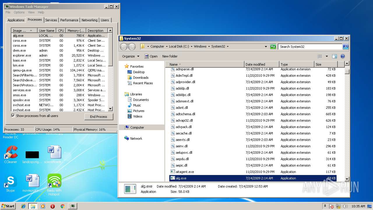
Task: Expand the Computer breadcrumb arrow
Action: click(166, 46)
